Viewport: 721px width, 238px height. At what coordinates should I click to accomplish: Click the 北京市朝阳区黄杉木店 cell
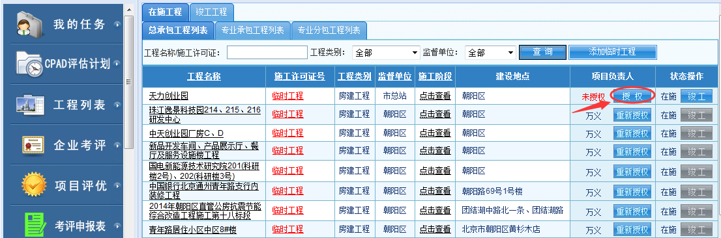click(x=501, y=230)
